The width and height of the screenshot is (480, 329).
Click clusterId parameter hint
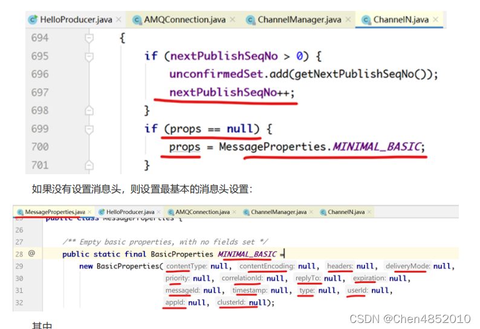pos(231,302)
